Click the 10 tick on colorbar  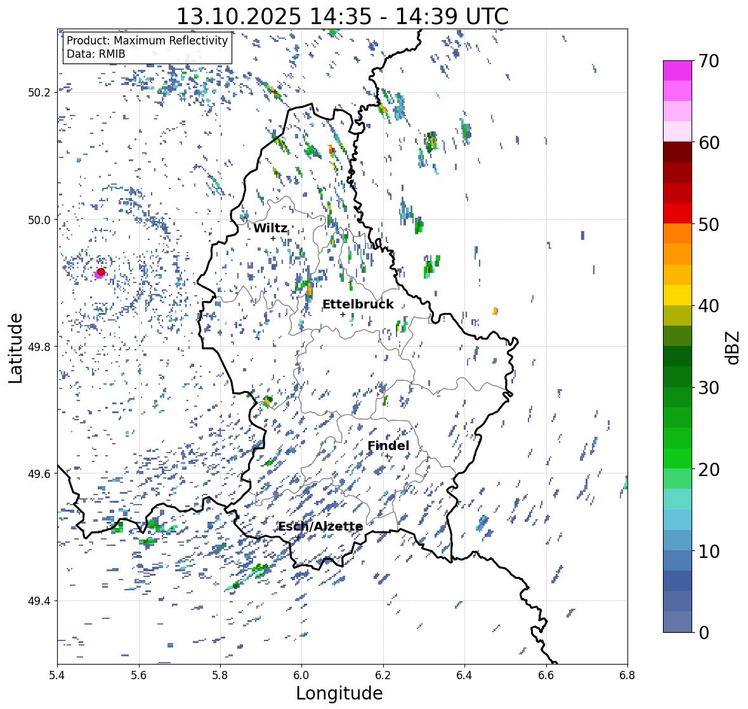pos(709,551)
